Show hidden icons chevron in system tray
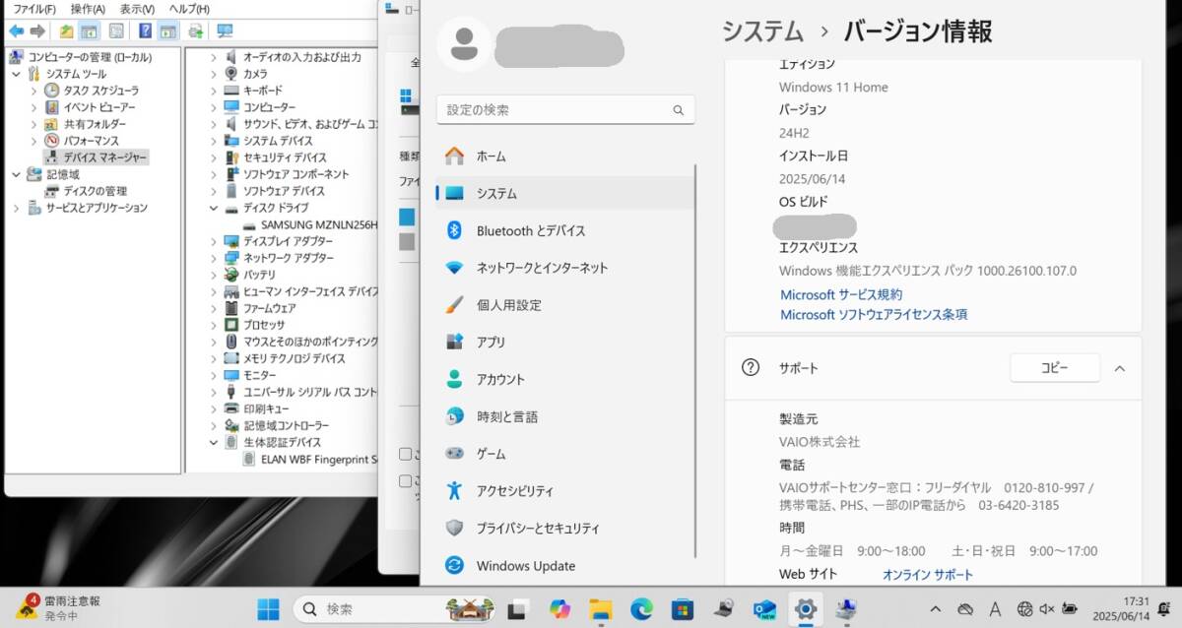This screenshot has height=628, width=1182. 935,609
